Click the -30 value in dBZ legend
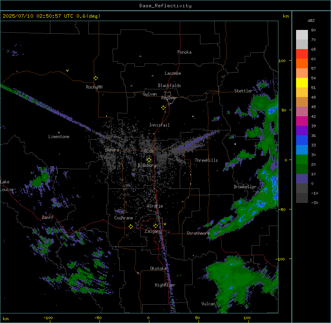 [x=314, y=203]
